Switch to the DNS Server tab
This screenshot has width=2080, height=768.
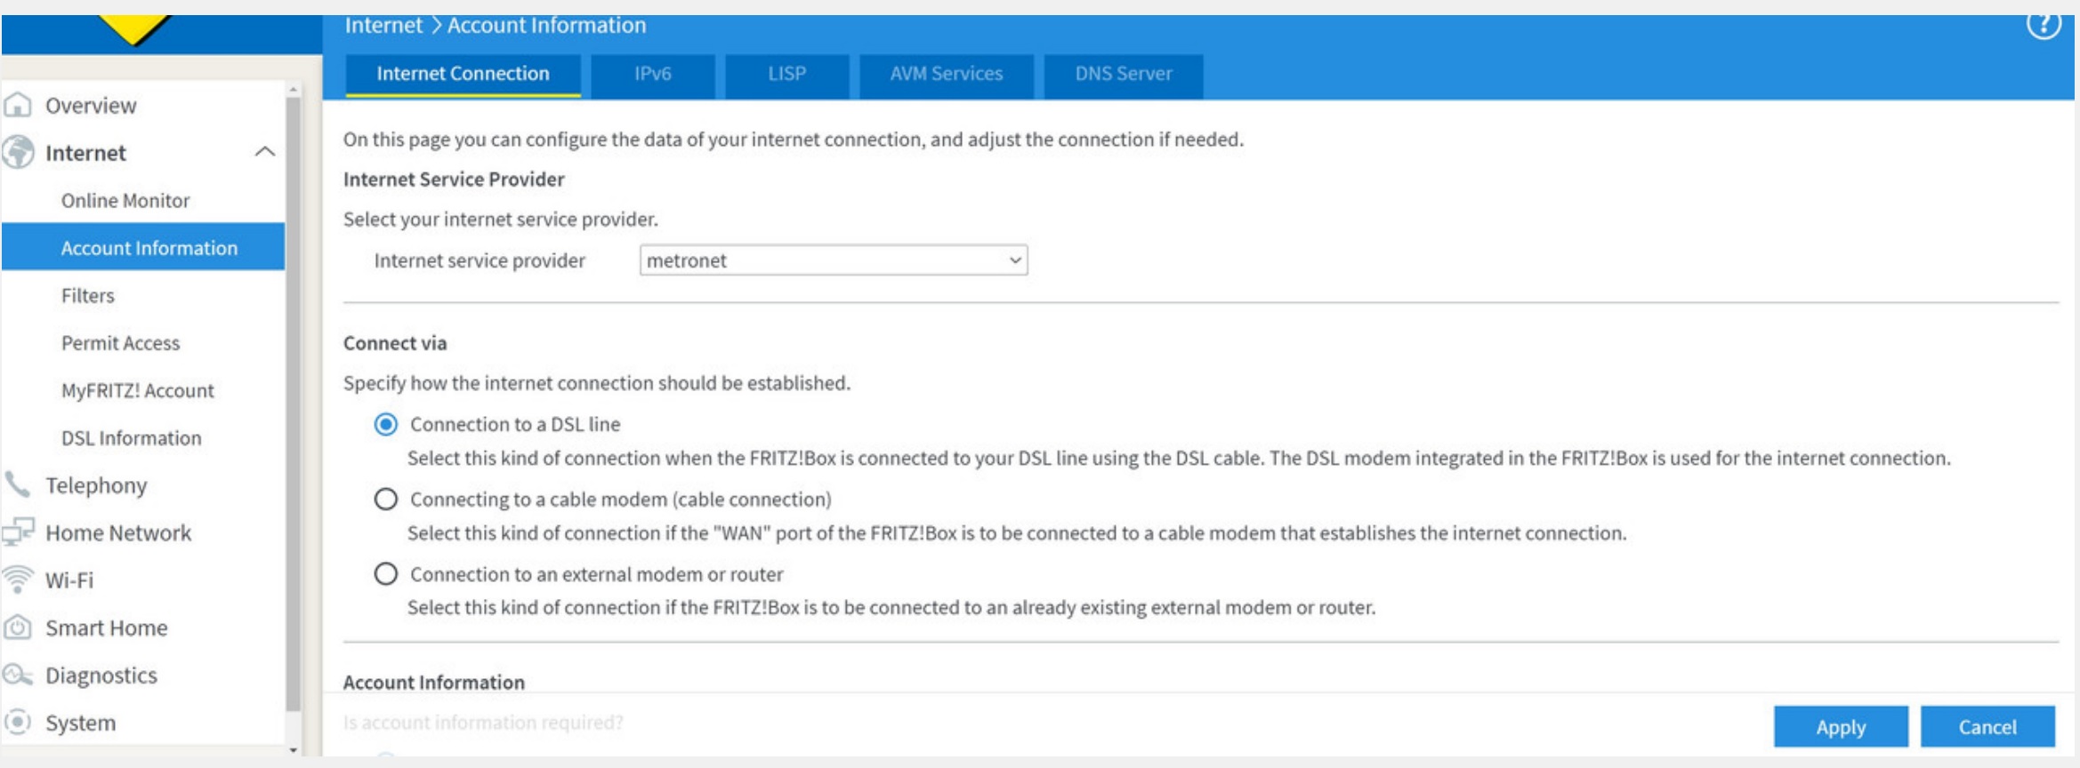[x=1124, y=75]
